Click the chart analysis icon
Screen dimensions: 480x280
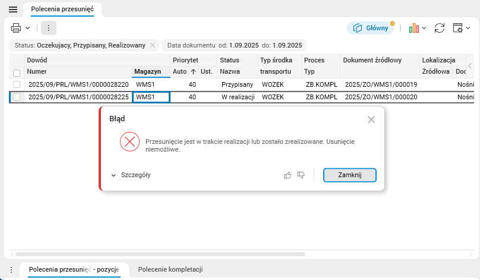(x=414, y=27)
